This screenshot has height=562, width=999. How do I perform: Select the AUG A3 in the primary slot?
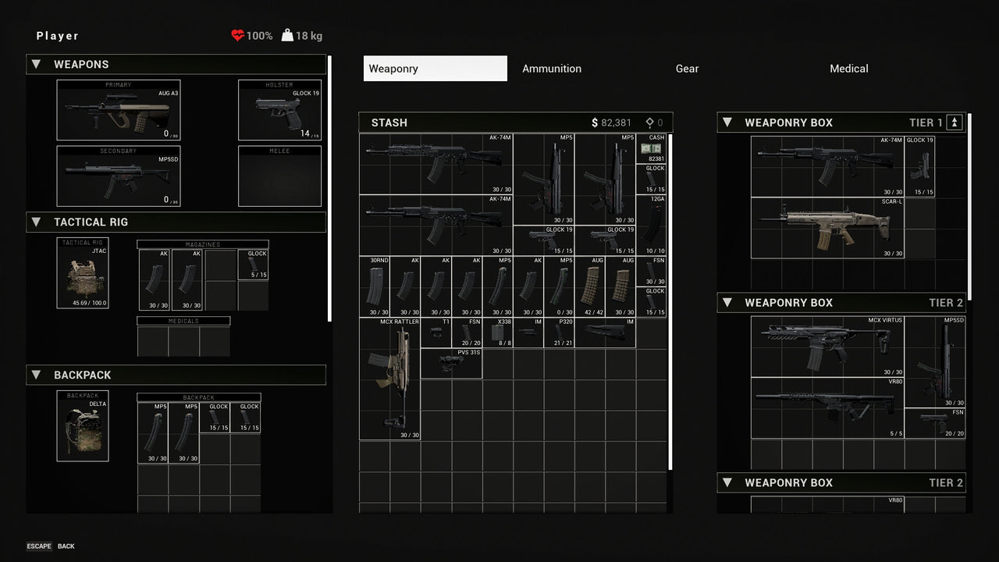119,109
